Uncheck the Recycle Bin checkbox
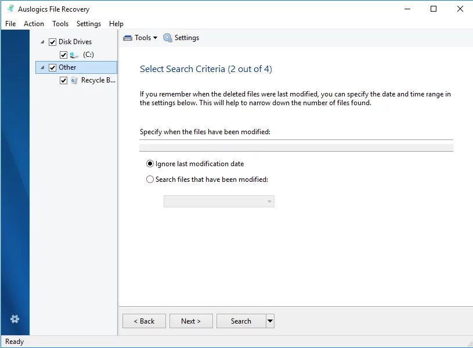The image size is (473, 348). pyautogui.click(x=64, y=81)
